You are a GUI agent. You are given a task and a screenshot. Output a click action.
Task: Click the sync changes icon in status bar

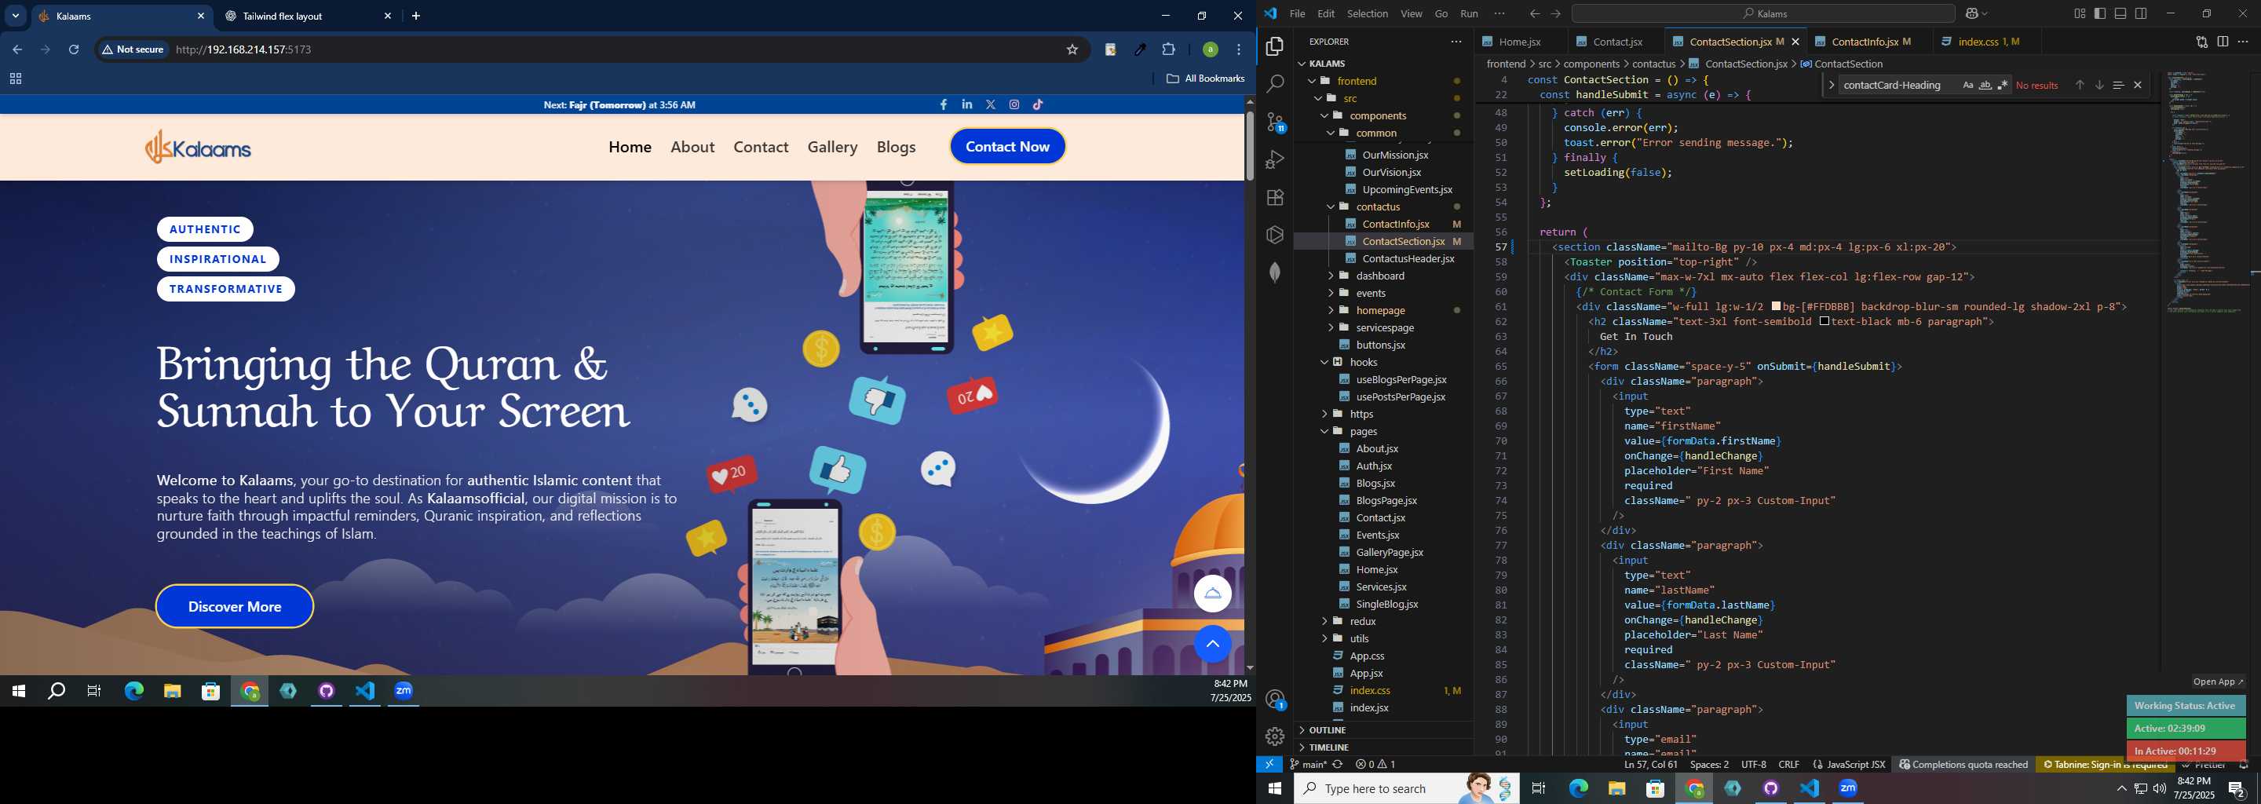tap(1338, 765)
